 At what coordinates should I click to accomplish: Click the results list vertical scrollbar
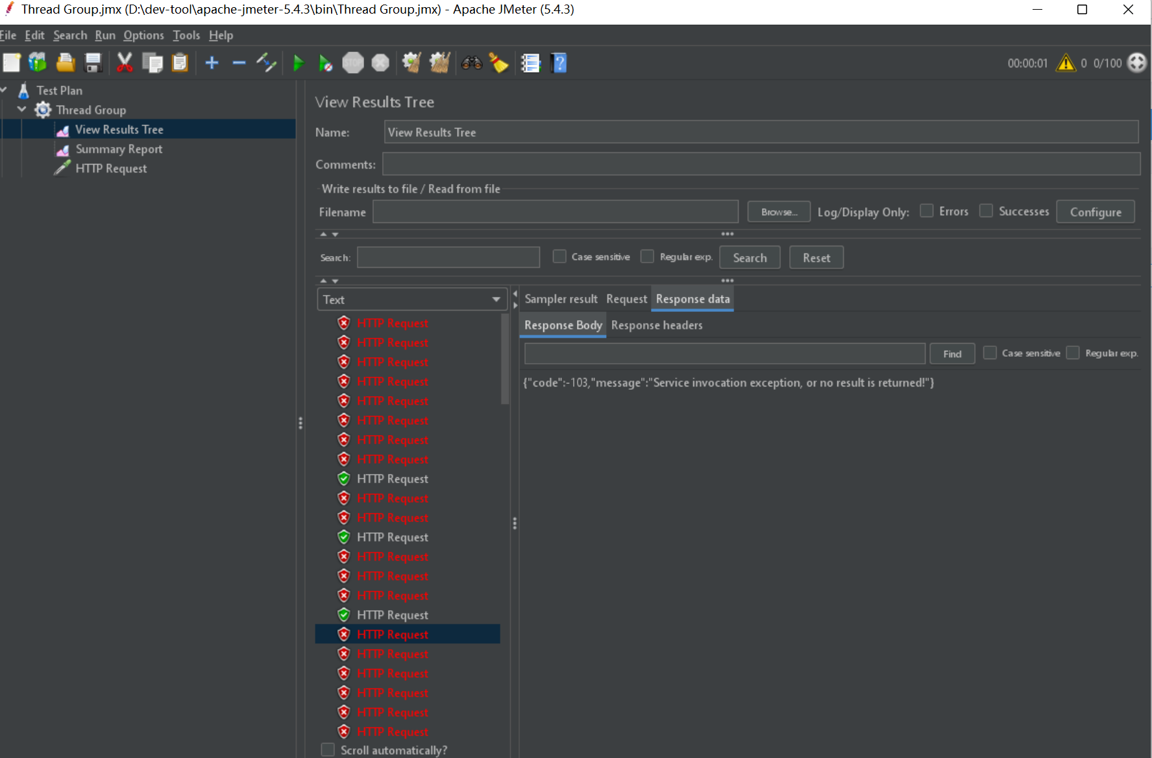coord(505,360)
